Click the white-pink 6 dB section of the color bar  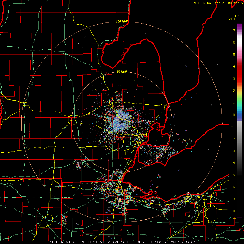point(239,43)
